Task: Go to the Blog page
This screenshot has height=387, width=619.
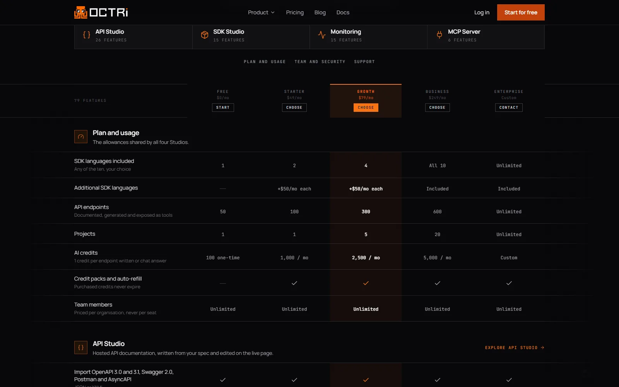Action: [x=320, y=12]
